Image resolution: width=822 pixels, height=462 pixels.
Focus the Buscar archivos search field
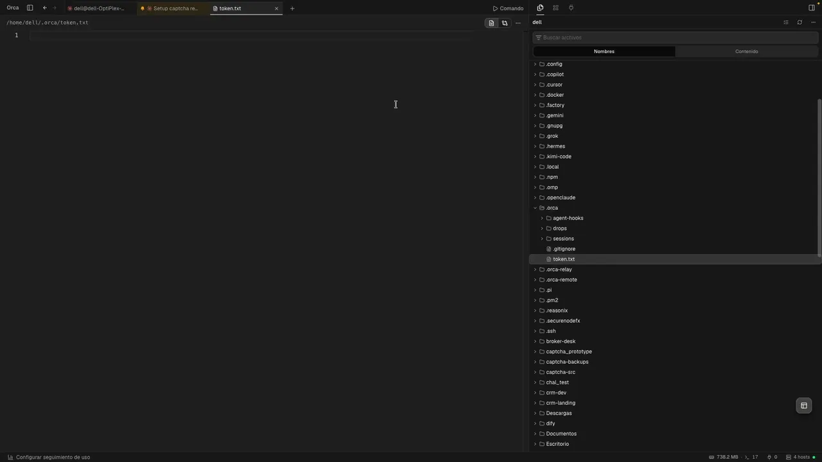676,37
